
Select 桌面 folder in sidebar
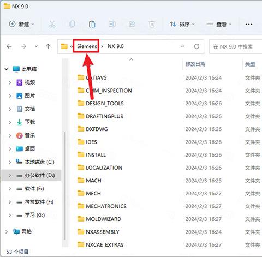click(26, 149)
